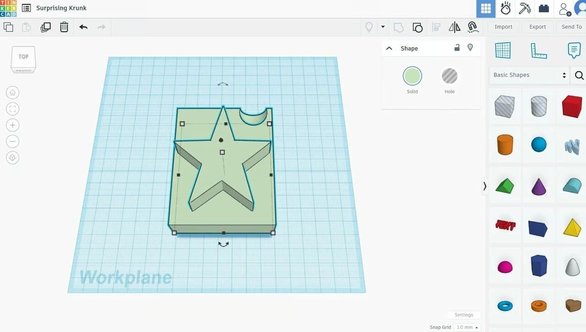The width and height of the screenshot is (586, 332).
Task: Open the Notes tool
Action: click(x=574, y=50)
